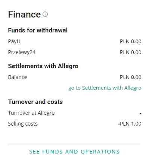Click the Przelewy24 PLN 0.00 amount
The height and width of the screenshot is (158, 149).
pos(131,52)
